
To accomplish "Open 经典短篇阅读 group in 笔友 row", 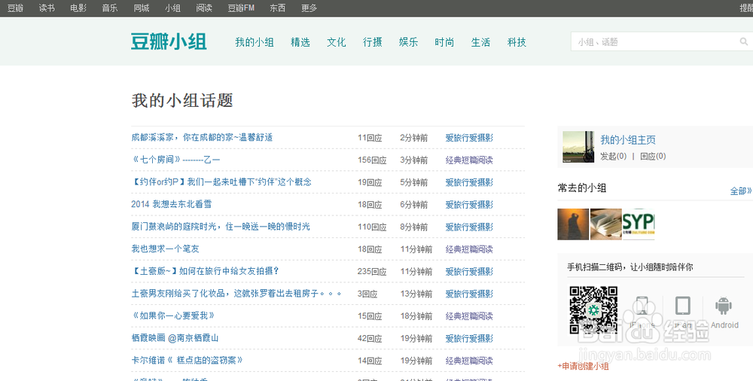I will tap(469, 249).
